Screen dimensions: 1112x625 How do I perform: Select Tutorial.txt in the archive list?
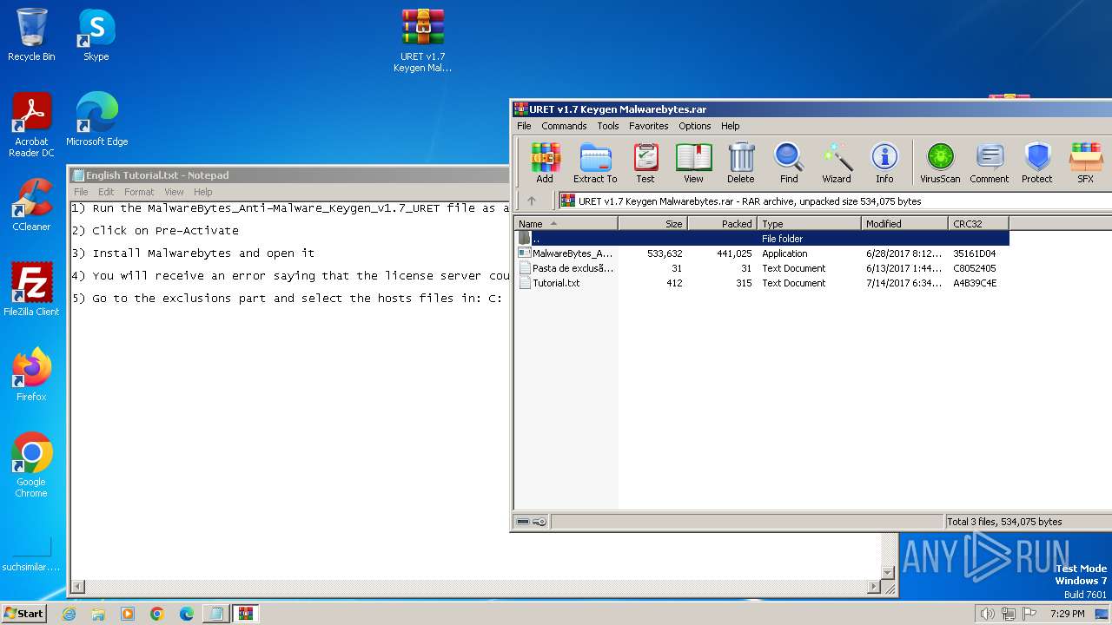pyautogui.click(x=762, y=283)
